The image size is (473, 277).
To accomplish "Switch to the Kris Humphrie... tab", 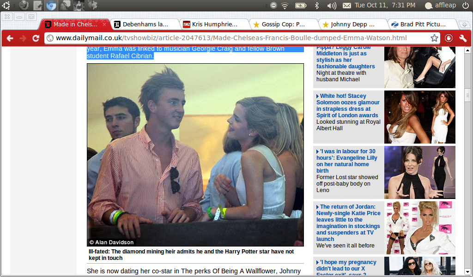I will [214, 24].
